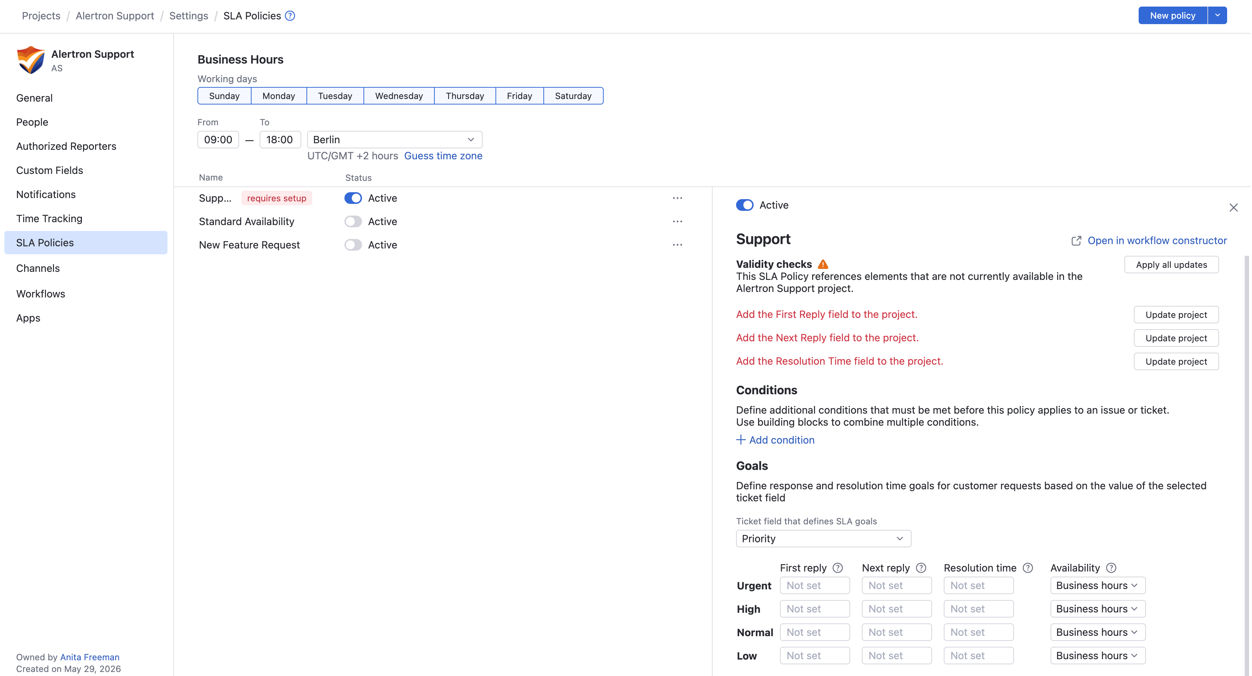Image resolution: width=1252 pixels, height=676 pixels.
Task: Click the SLA Policies help icon in breadcrumb
Action: (290, 16)
